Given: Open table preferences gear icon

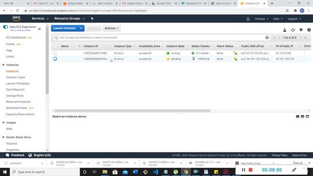Looking at the screenshot, I should tap(301, 30).
